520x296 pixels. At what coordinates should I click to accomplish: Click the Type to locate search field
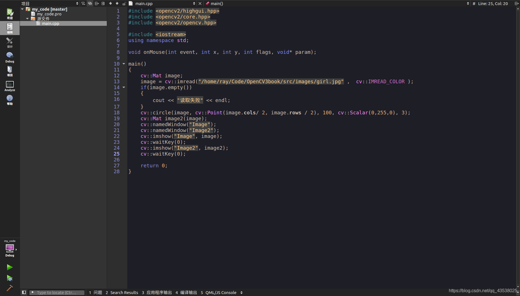tap(57, 292)
